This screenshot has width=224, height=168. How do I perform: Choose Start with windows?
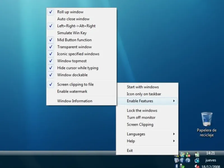click(147, 87)
